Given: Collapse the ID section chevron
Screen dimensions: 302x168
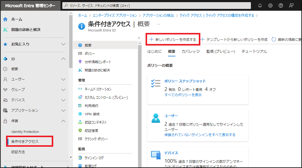Looking at the screenshot, I should [63, 59].
